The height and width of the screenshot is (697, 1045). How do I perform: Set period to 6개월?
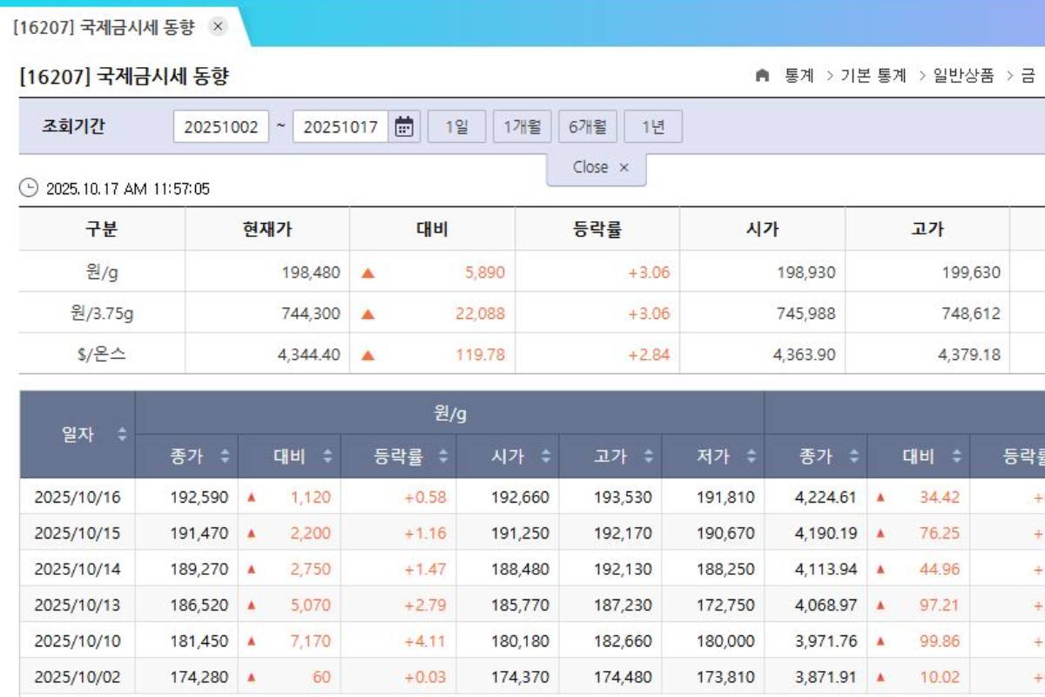(588, 127)
